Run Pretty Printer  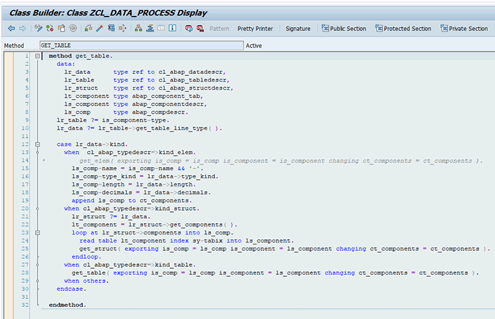(255, 29)
